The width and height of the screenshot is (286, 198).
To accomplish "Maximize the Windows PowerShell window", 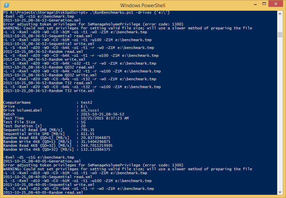I will tap(264, 4).
